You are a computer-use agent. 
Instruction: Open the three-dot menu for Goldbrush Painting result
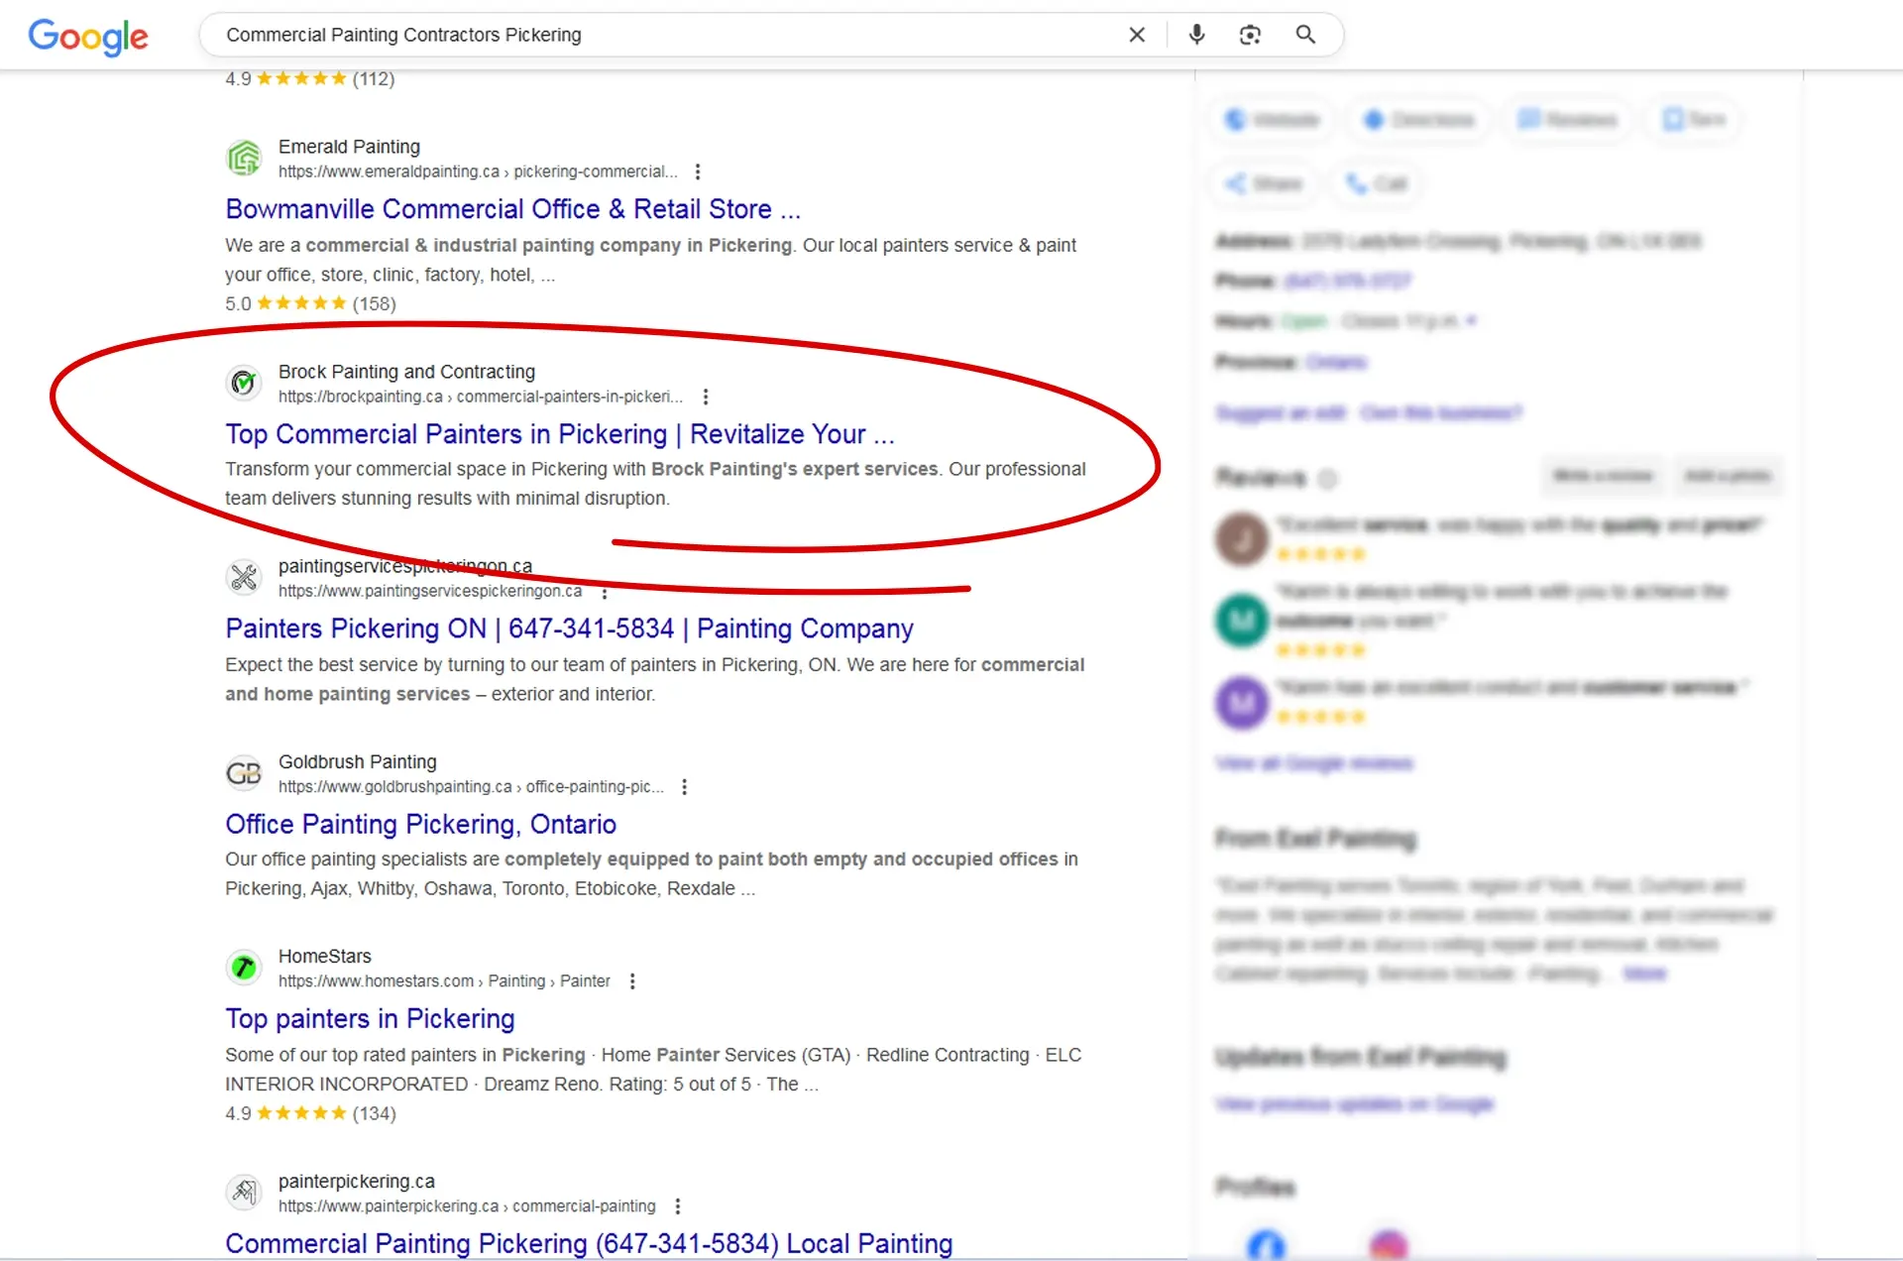tap(684, 786)
